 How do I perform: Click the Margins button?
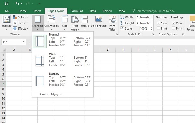pos(38,23)
